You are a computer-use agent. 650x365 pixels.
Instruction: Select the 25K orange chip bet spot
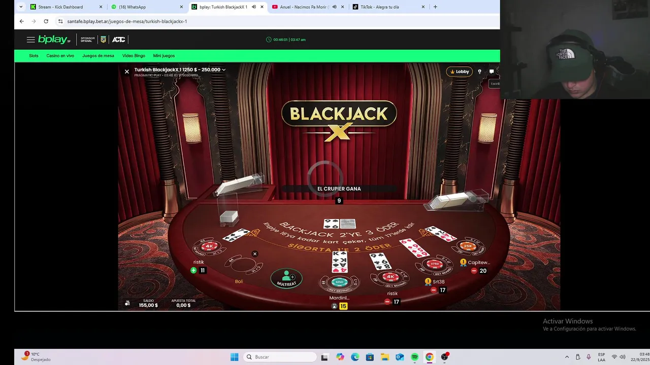coord(467,246)
